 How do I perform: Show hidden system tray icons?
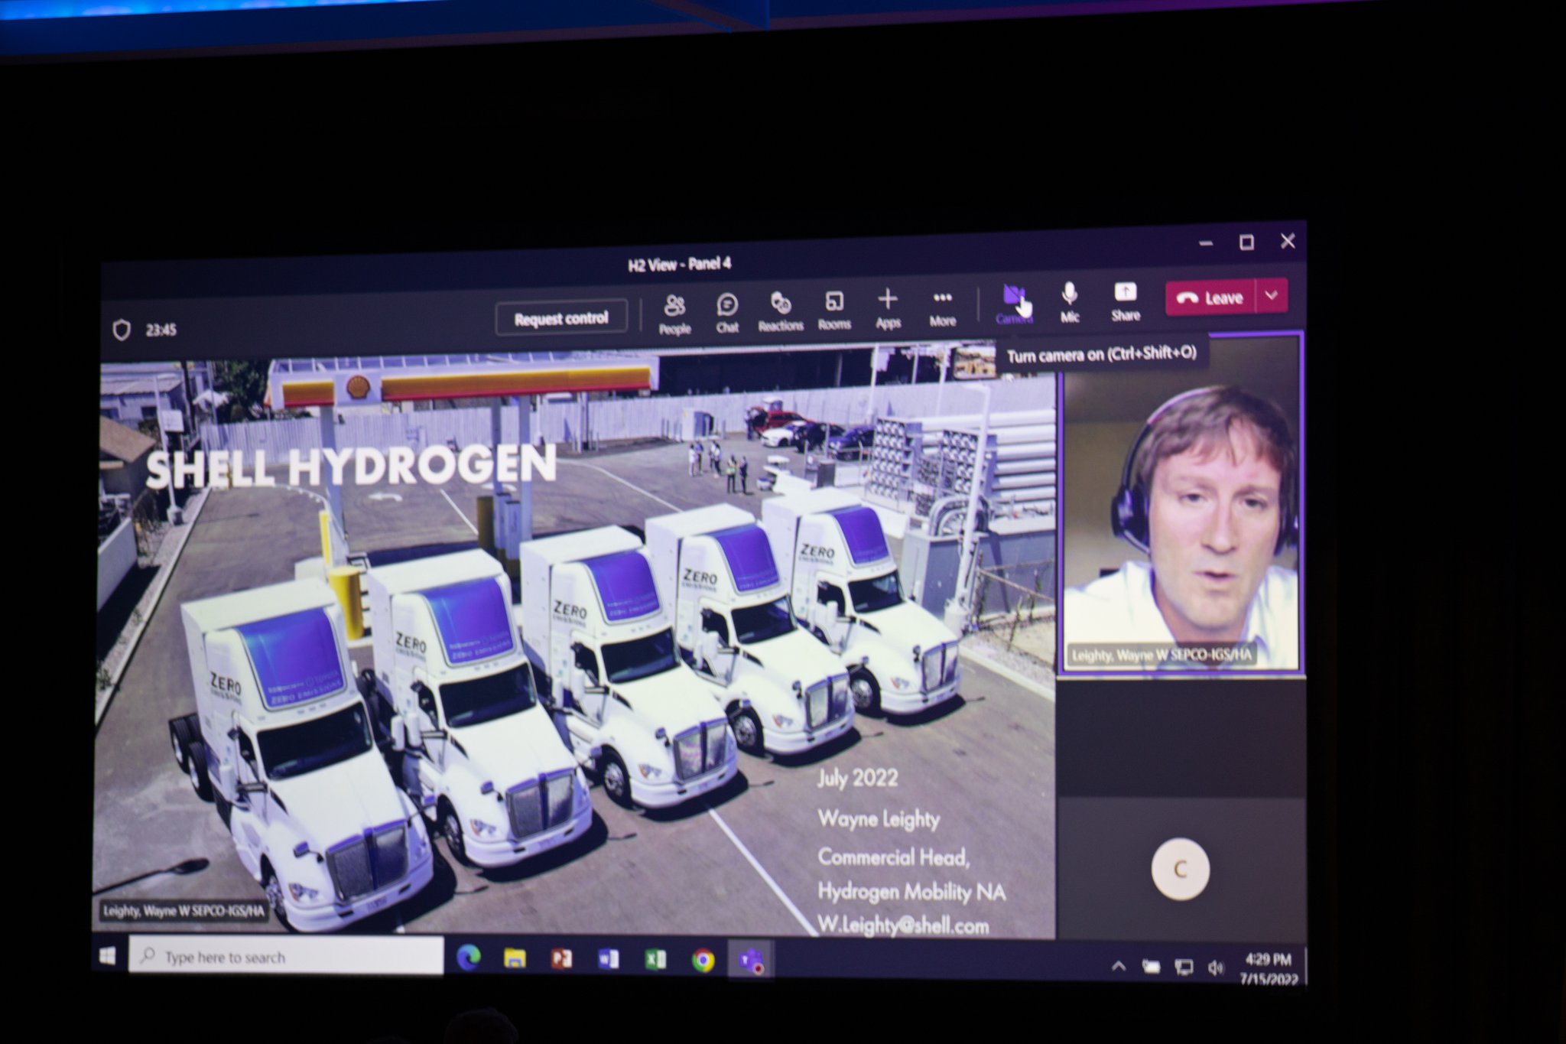tap(1119, 967)
